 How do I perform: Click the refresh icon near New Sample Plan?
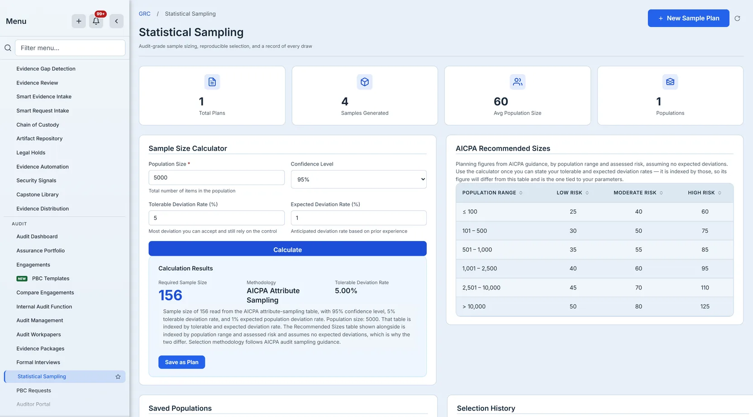click(737, 19)
